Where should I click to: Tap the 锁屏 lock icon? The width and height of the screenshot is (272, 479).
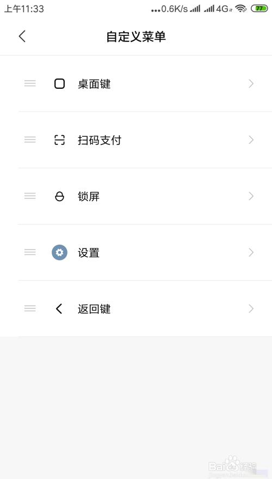(x=59, y=196)
